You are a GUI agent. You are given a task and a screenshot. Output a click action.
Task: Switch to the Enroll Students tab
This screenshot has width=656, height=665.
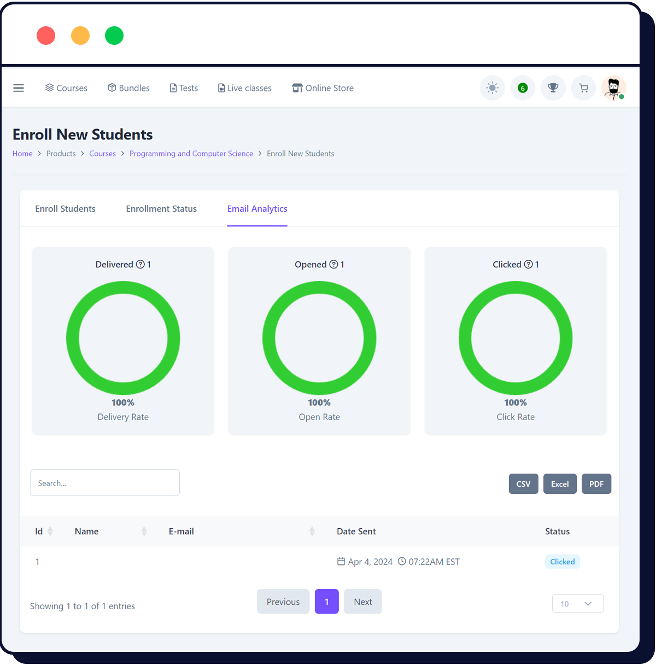(65, 209)
